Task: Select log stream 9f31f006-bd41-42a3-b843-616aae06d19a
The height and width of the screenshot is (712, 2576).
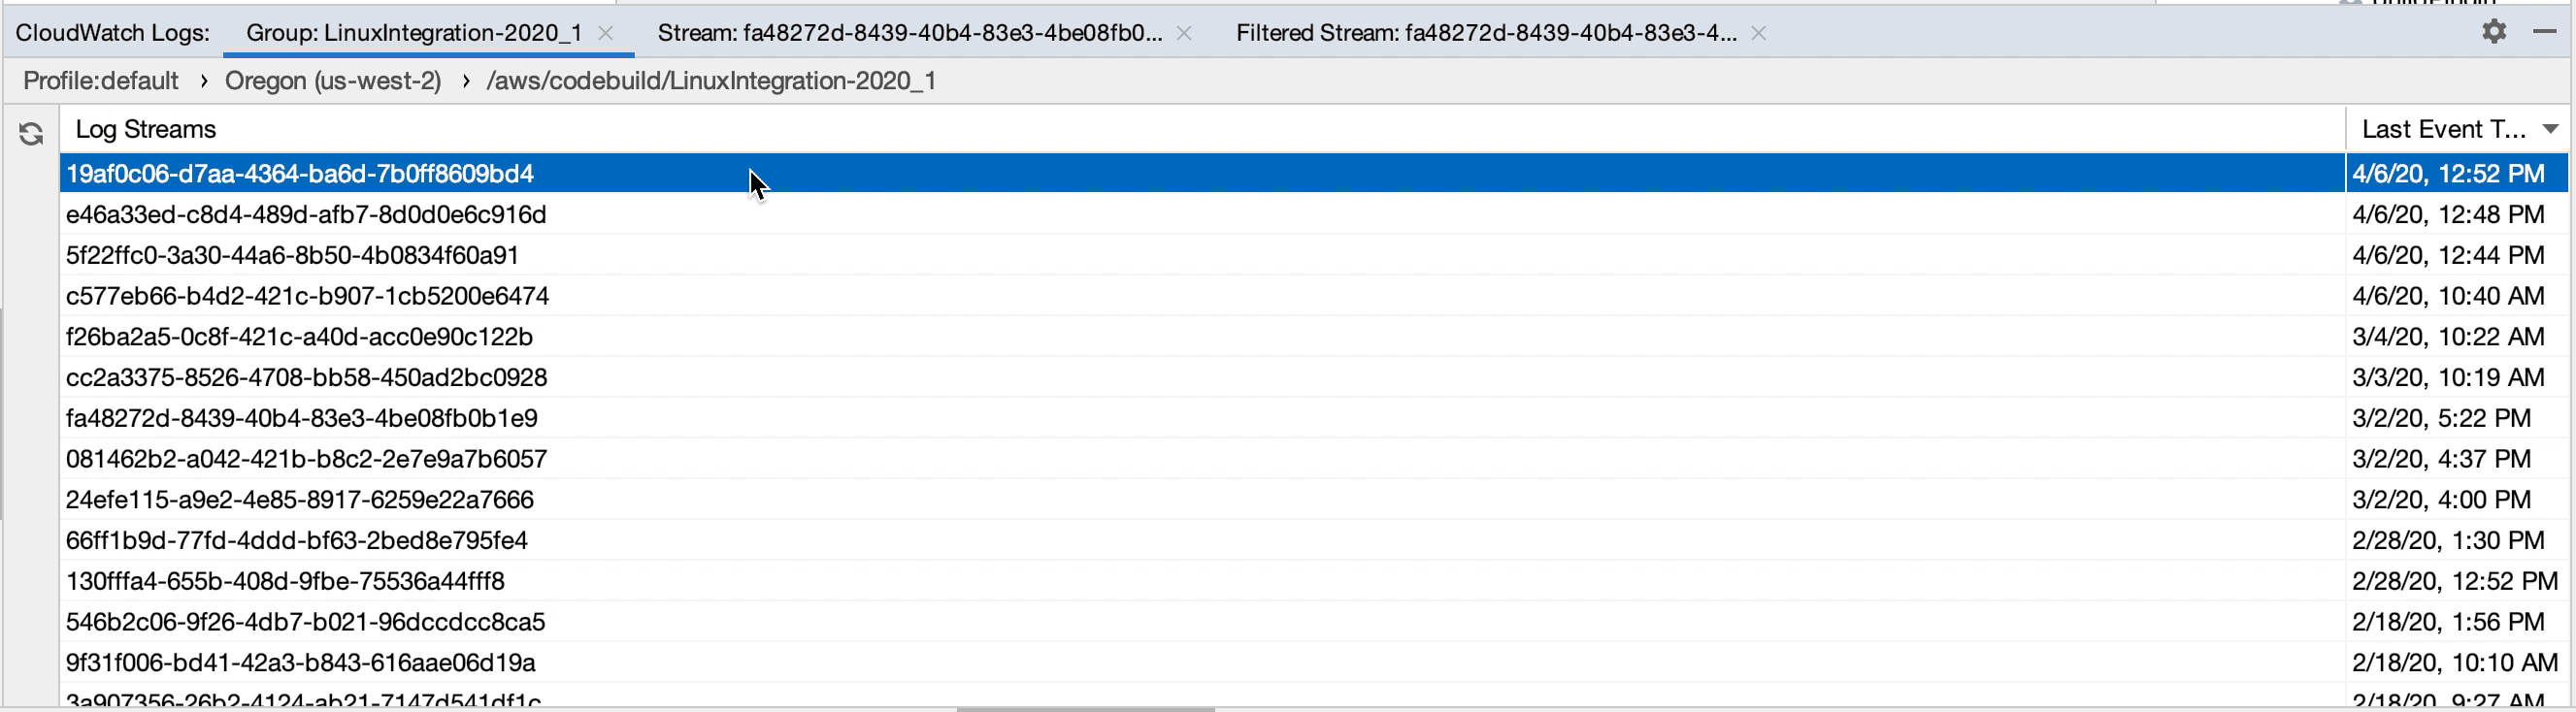Action: tap(300, 663)
